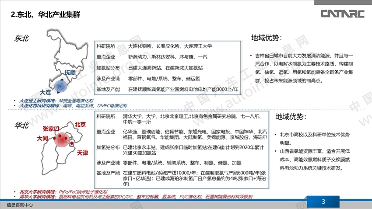The height and width of the screenshot is (209, 372).
Task: Click the 天津 city label
Action: pos(82,153)
